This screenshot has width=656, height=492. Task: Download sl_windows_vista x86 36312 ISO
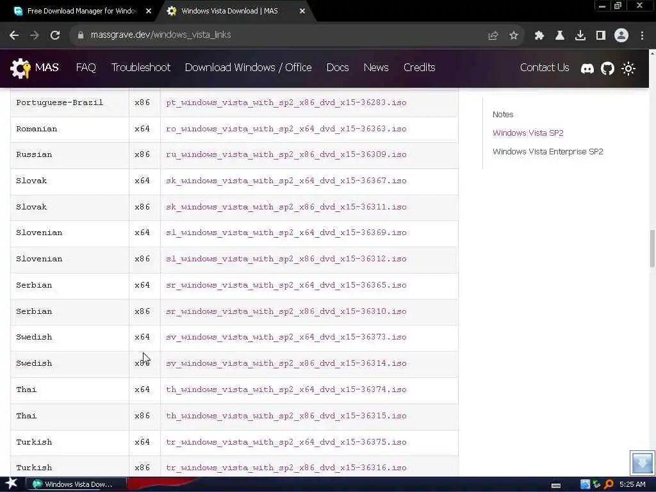click(286, 259)
